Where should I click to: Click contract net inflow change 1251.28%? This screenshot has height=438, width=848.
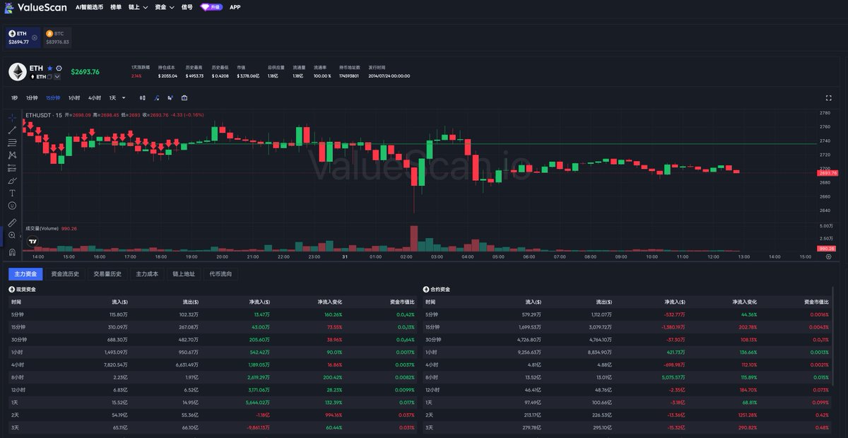[x=746, y=415]
